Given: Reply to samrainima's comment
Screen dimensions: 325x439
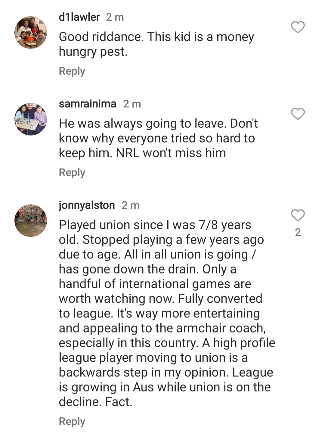Looking at the screenshot, I should [72, 173].
